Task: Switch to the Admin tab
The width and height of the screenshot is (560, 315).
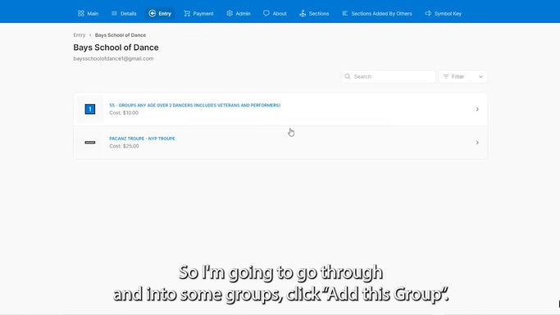Action: (239, 14)
